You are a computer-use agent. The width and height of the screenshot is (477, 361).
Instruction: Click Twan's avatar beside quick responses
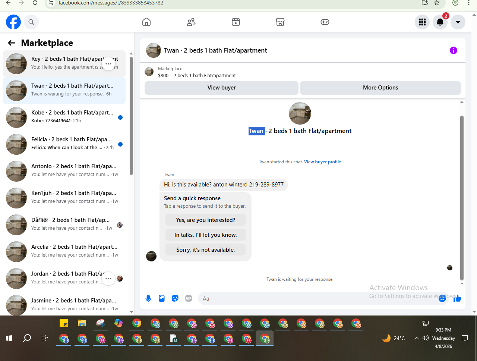click(151, 256)
